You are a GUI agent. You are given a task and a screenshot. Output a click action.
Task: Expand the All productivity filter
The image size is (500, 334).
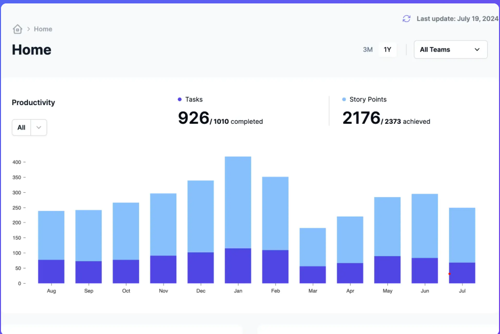tap(29, 127)
